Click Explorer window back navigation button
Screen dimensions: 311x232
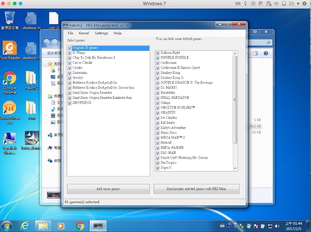pyautogui.click(x=46, y=42)
